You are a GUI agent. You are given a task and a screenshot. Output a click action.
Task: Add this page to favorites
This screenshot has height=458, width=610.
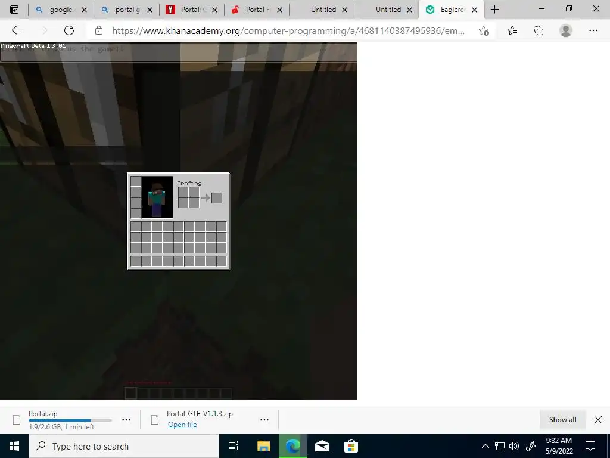click(x=484, y=30)
